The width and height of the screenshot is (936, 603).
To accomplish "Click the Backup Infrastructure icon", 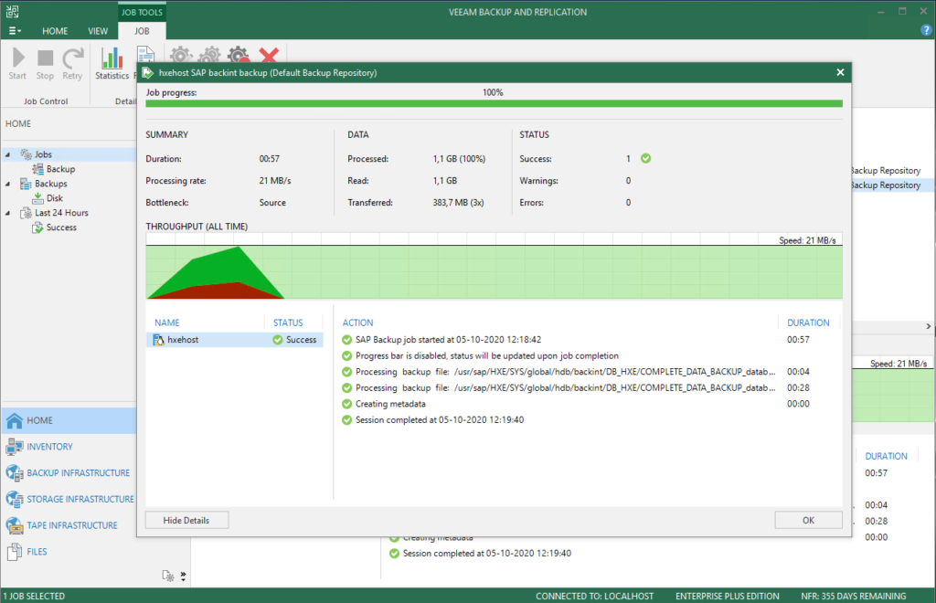I will (15, 473).
